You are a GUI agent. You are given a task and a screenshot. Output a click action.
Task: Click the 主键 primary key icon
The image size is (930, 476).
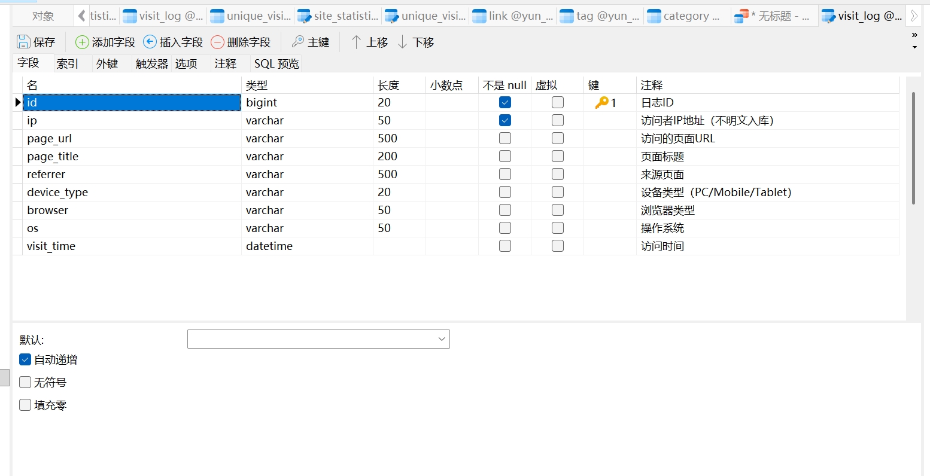[x=298, y=42]
